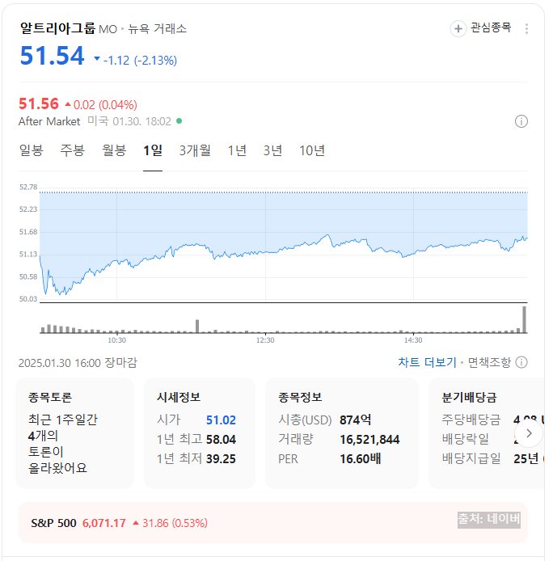Select the 3개월 chart tab
The height and width of the screenshot is (561, 553).
tap(195, 150)
